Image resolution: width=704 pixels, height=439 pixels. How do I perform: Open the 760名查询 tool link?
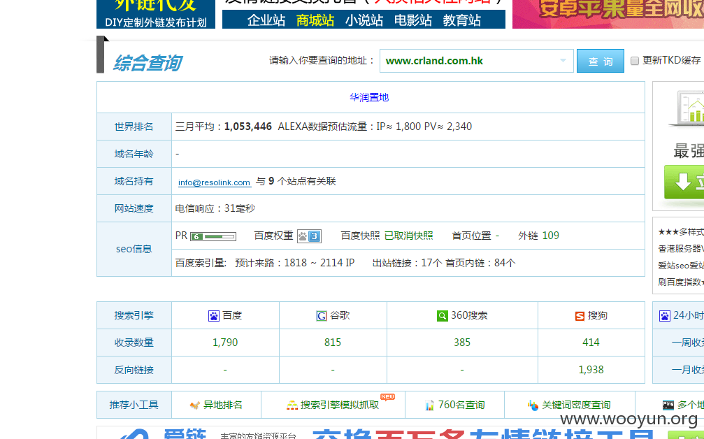click(461, 405)
